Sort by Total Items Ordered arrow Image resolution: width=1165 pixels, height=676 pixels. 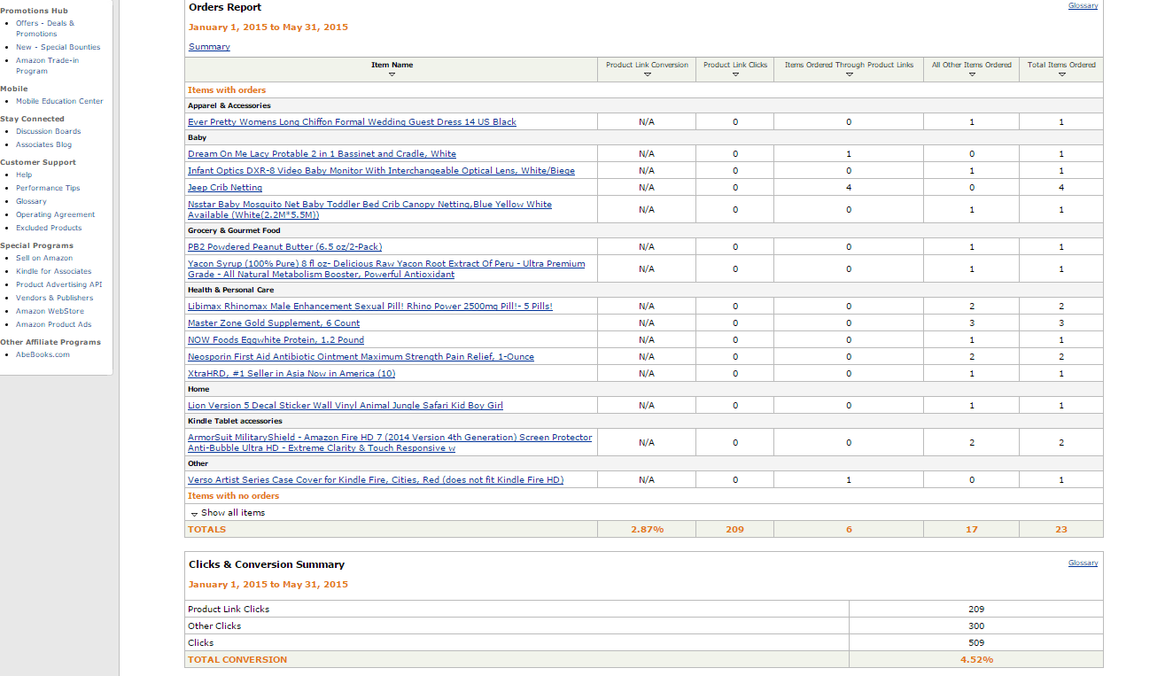[x=1061, y=75]
